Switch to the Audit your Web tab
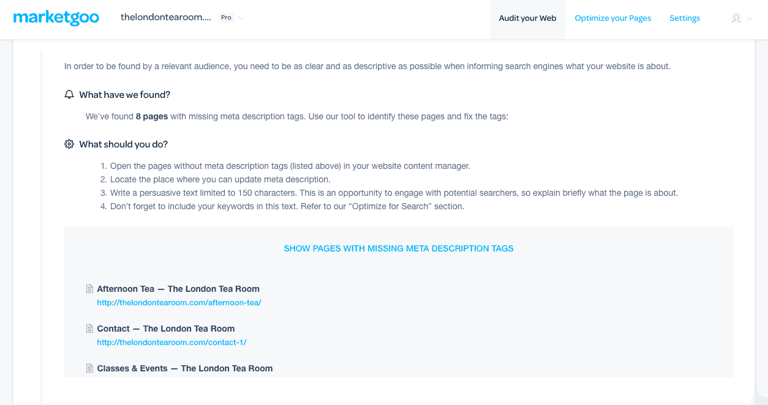768x405 pixels. 527,18
